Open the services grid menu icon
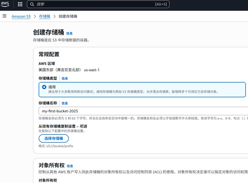248x183 pixels. pyautogui.click(x=20, y=4)
